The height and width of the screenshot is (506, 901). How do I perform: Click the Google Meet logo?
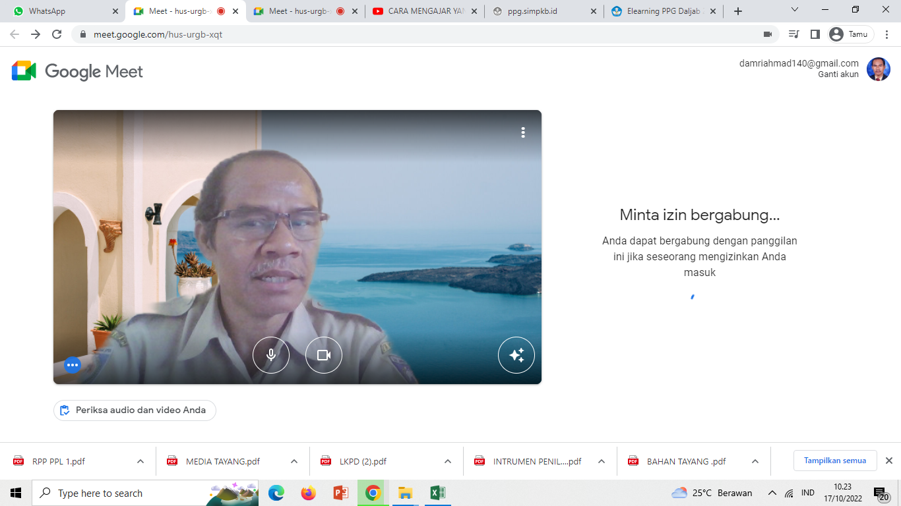click(77, 71)
